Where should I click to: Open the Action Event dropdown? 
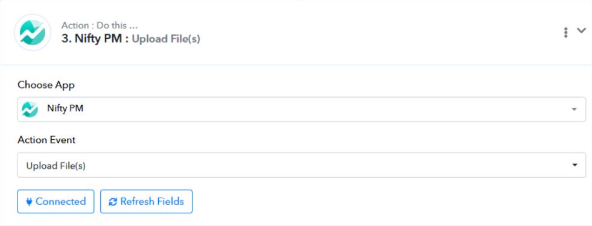tap(302, 165)
